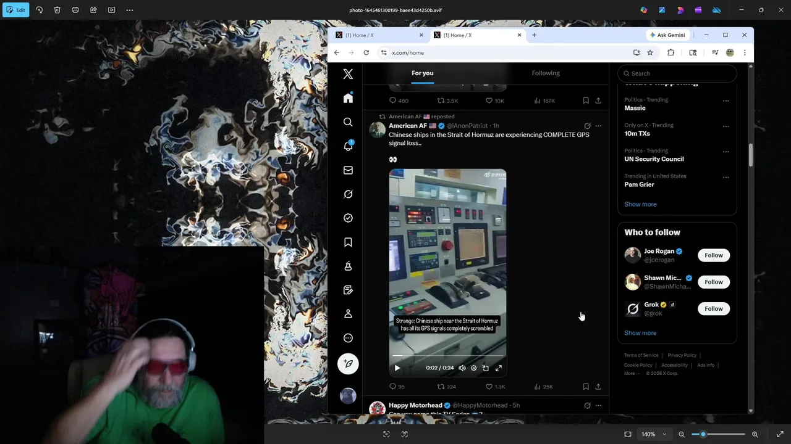Image resolution: width=791 pixels, height=444 pixels.
Task: Open the Massie trending topic
Action: (x=635, y=108)
